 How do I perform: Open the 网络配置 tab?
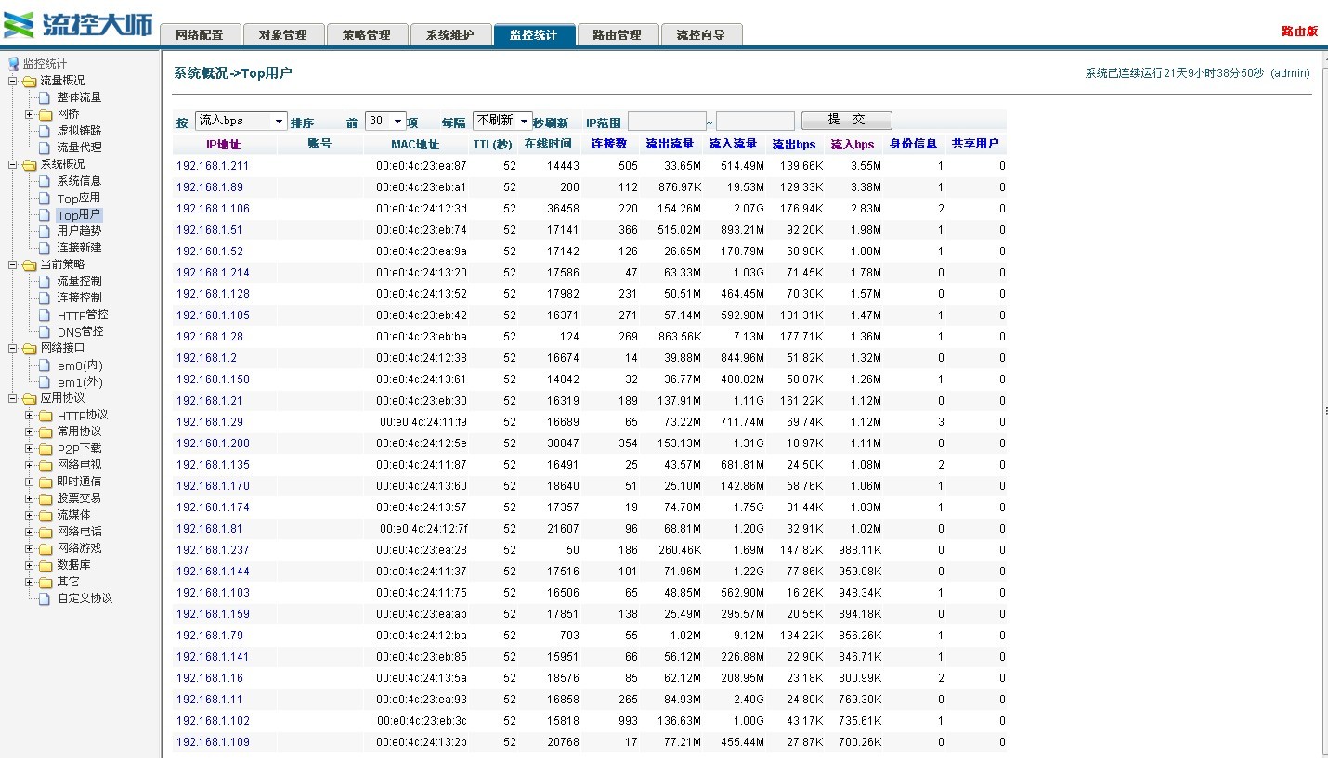pos(200,34)
